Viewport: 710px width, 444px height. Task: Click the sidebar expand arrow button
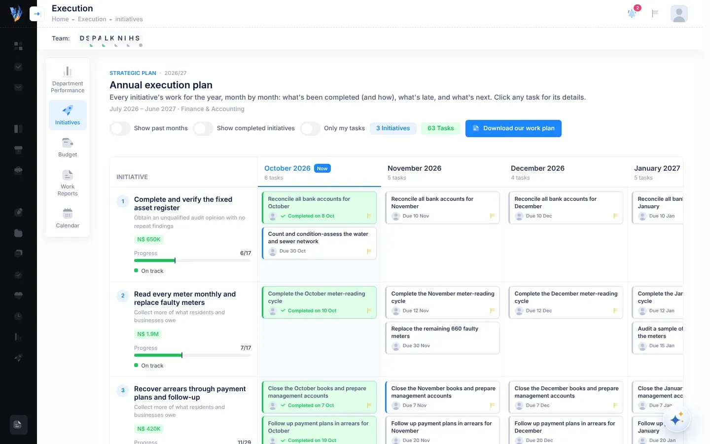(37, 14)
